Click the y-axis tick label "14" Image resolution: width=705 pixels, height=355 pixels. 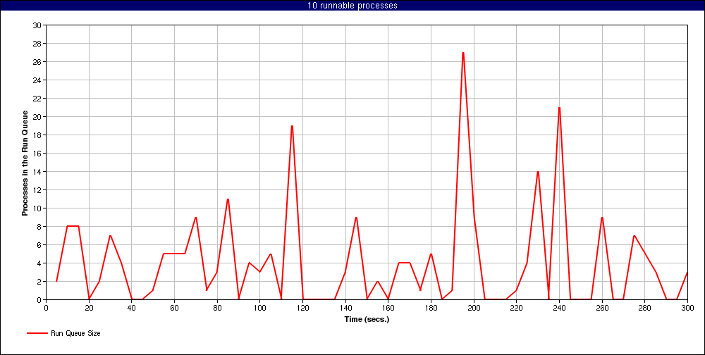37,172
